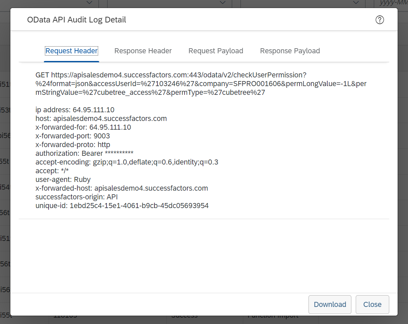Select the accept-encoding gzip header line

127,162
